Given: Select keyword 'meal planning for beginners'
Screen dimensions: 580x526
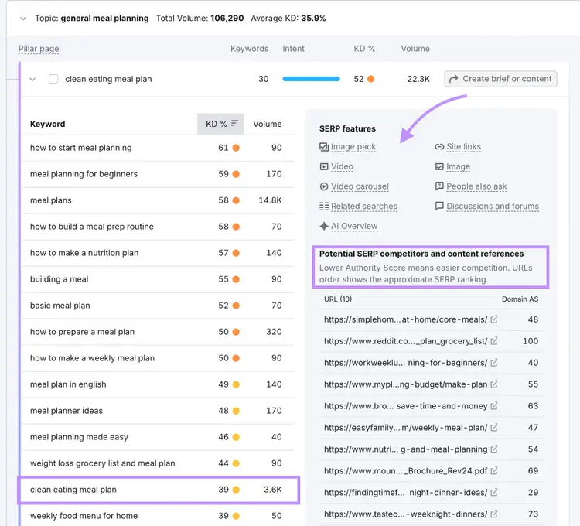Looking at the screenshot, I should 84,174.
